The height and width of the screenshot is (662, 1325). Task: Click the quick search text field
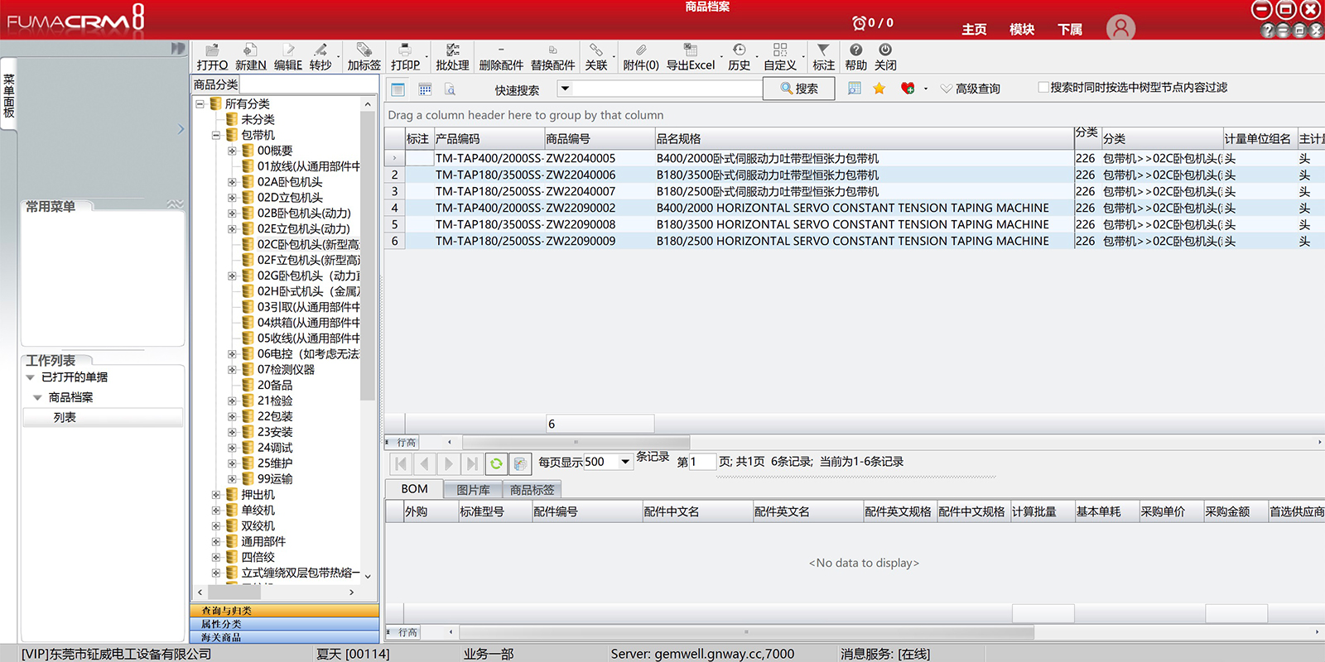667,89
